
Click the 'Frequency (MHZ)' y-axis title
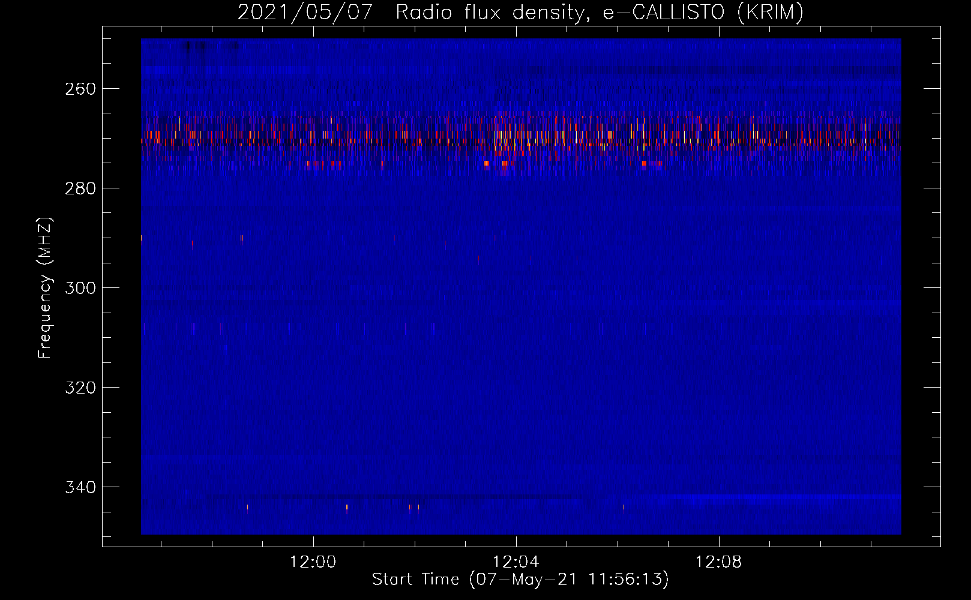(45, 287)
